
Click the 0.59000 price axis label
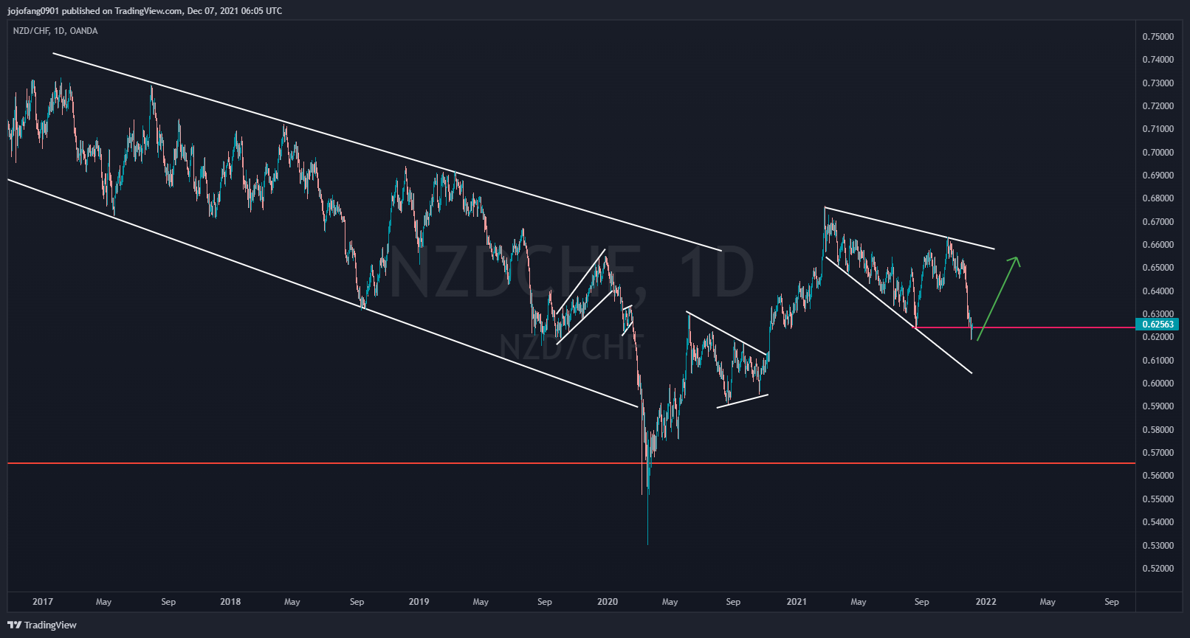coord(1158,406)
